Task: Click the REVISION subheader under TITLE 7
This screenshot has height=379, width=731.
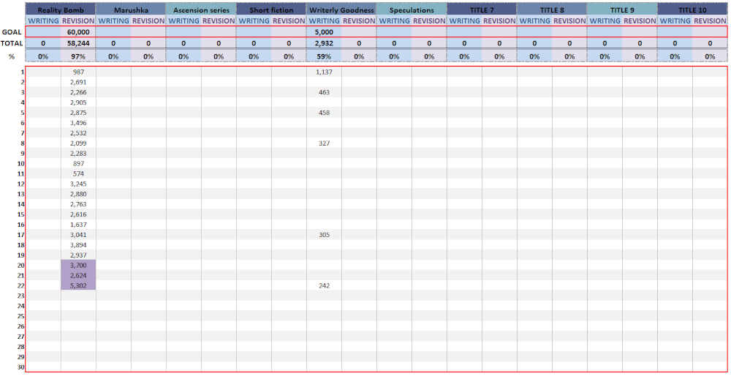Action: click(499, 21)
